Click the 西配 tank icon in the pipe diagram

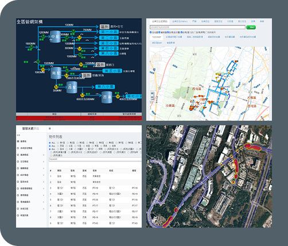[x=72, y=87]
